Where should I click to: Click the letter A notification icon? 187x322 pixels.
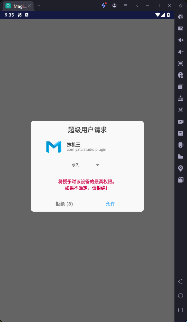coord(27,15)
